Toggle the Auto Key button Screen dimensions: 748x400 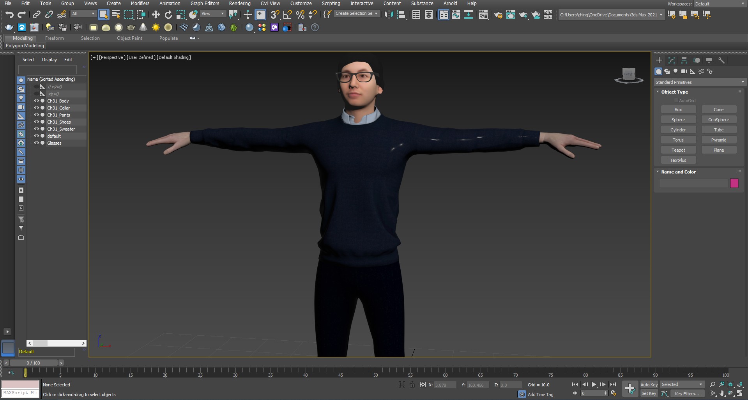pyautogui.click(x=649, y=385)
